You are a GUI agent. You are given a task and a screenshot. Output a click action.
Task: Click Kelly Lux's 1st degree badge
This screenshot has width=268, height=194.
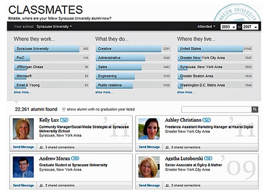tap(64, 120)
